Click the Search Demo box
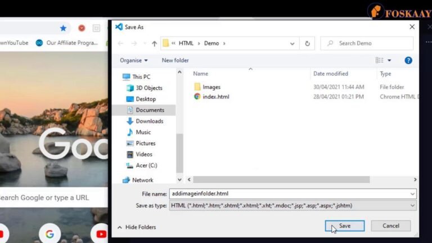432x243 pixels. (367, 43)
